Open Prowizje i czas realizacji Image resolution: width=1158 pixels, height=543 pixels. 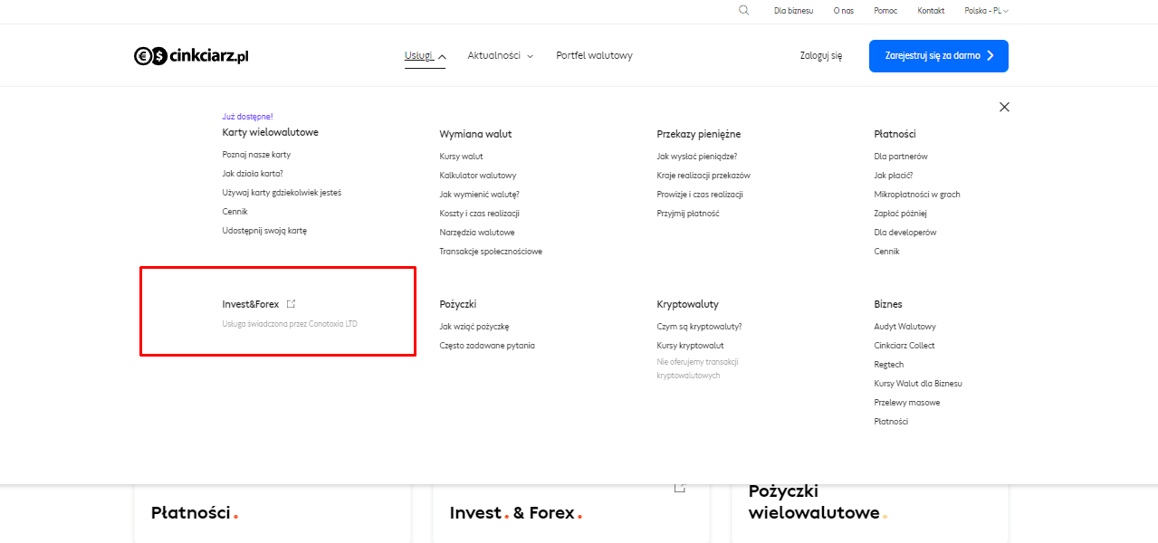coord(700,195)
